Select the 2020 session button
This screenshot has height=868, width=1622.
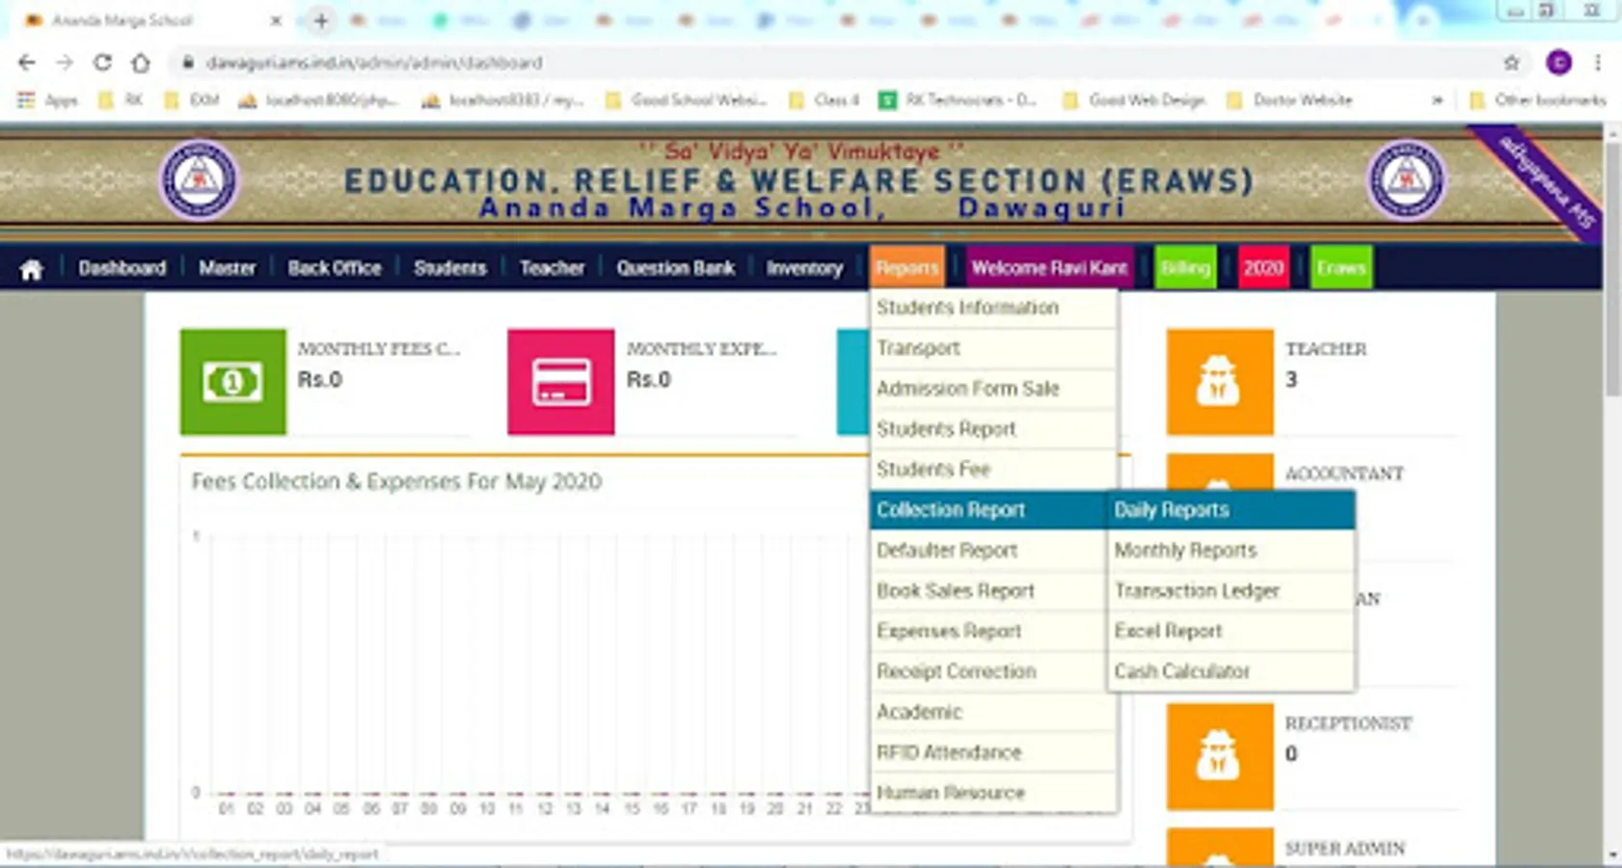point(1263,268)
